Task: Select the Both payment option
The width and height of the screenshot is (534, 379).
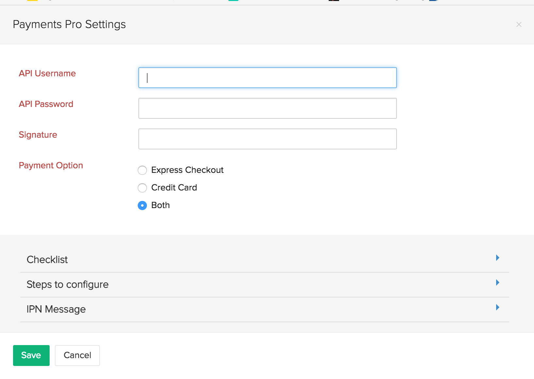Action: click(x=142, y=205)
